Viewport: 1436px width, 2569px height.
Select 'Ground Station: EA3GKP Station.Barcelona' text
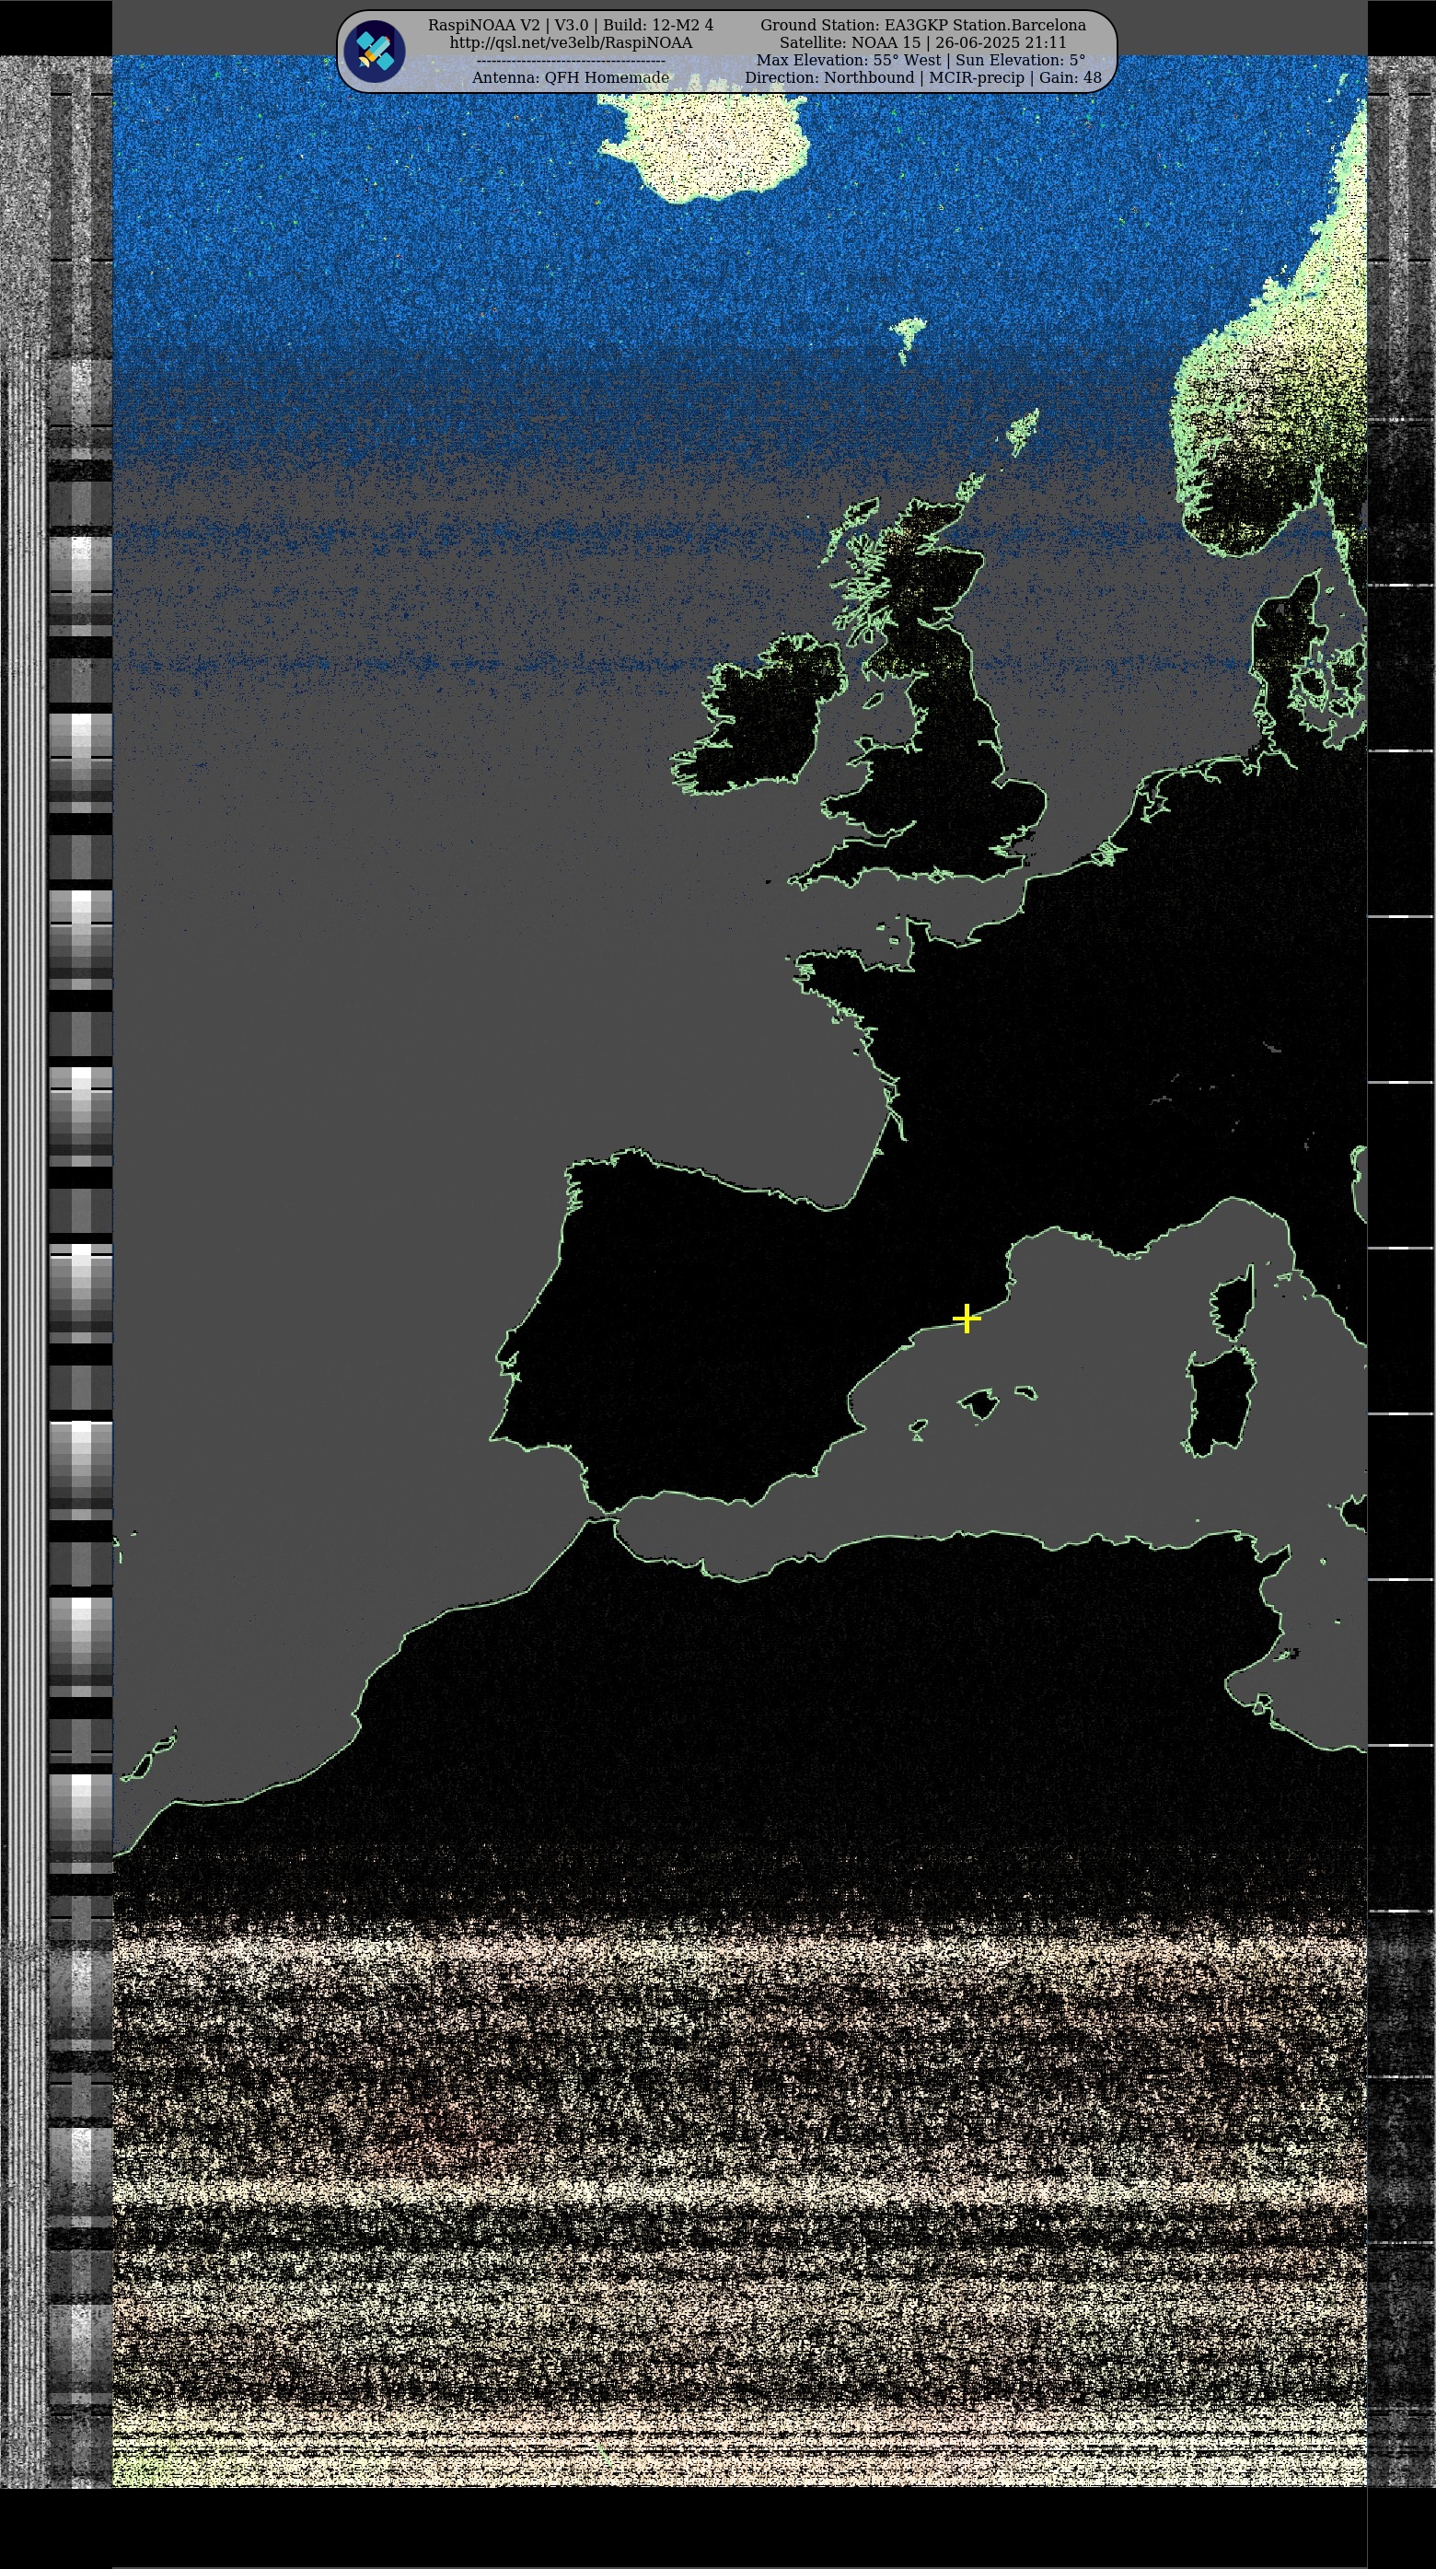[x=922, y=25]
